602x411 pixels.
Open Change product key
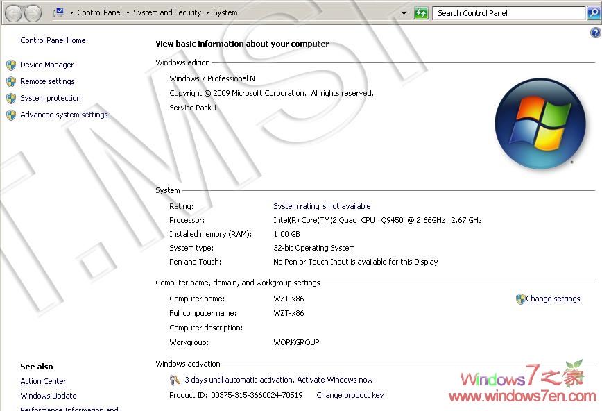point(350,395)
